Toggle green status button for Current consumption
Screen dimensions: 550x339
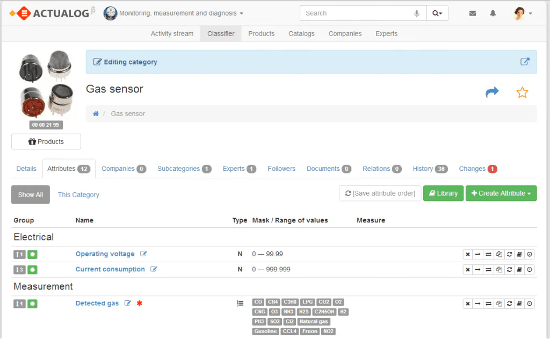click(32, 270)
